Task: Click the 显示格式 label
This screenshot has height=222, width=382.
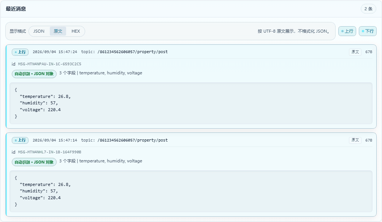Action: (17, 31)
